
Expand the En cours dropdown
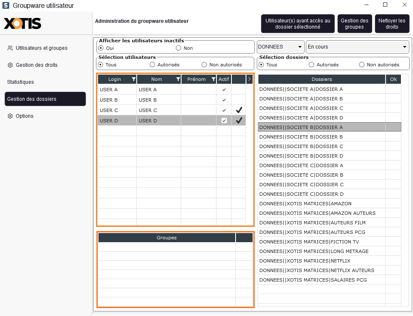tap(357, 47)
